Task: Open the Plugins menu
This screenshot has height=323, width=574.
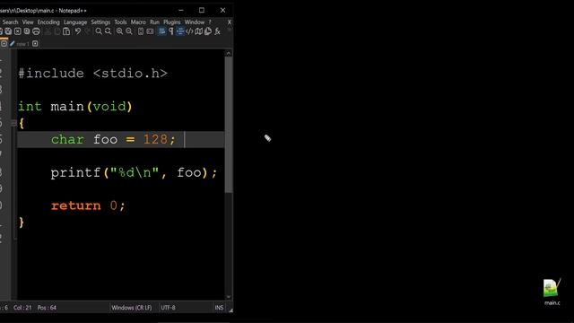Action: pos(172,22)
